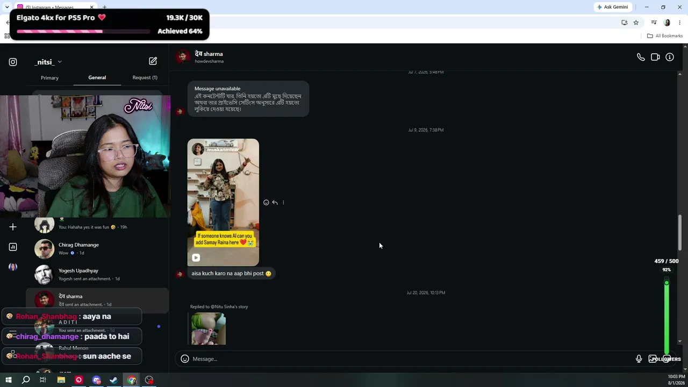Viewport: 688px width, 387px height.
Task: Click the chat vertical scrollbar thumb
Action: click(x=680, y=232)
